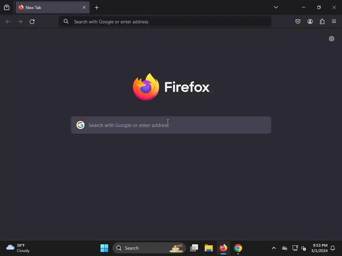The height and width of the screenshot is (256, 342).
Task: Switch to Google Chrome from the taskbar
Action: (238, 248)
